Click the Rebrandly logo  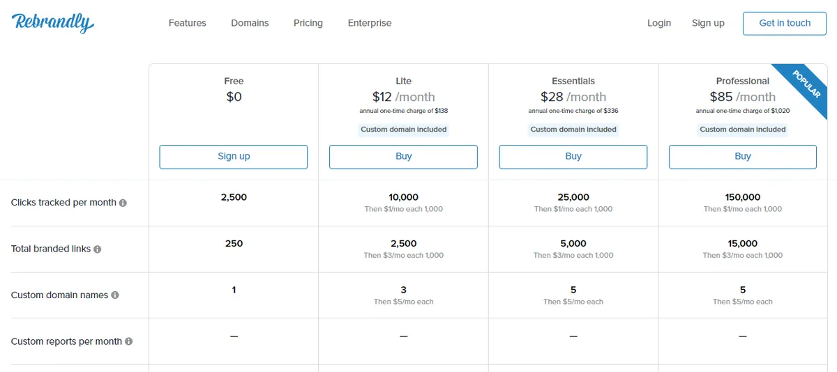point(53,23)
